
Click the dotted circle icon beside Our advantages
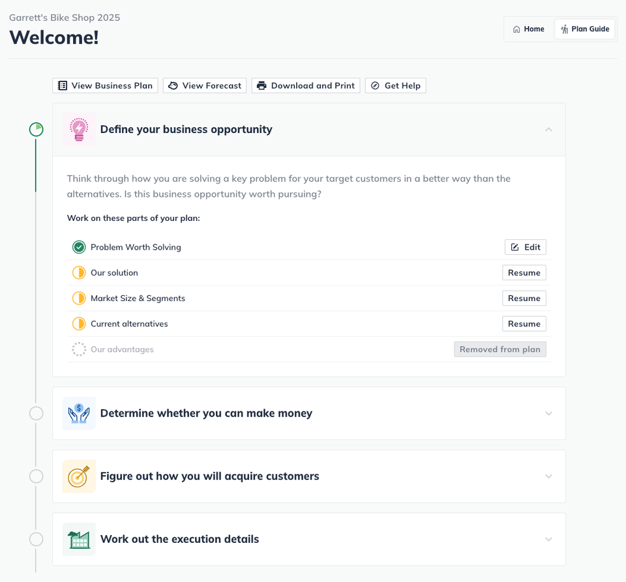79,349
